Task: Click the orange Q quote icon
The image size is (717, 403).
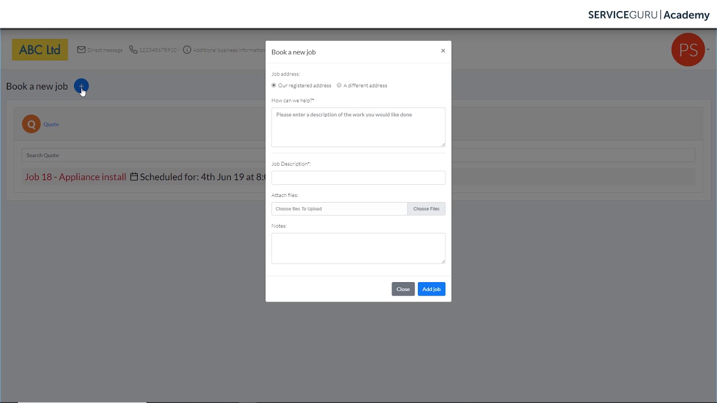Action: click(31, 124)
